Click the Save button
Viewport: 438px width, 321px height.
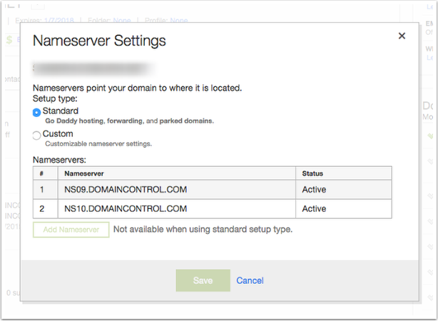click(x=203, y=280)
